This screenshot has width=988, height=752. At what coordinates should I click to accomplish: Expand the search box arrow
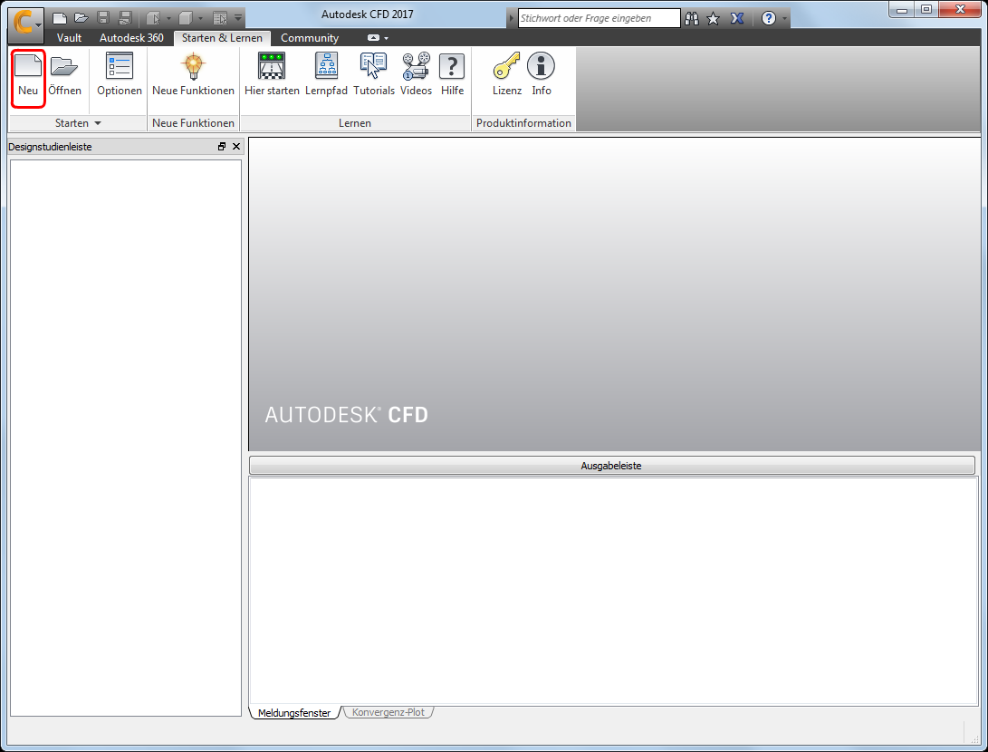point(512,18)
